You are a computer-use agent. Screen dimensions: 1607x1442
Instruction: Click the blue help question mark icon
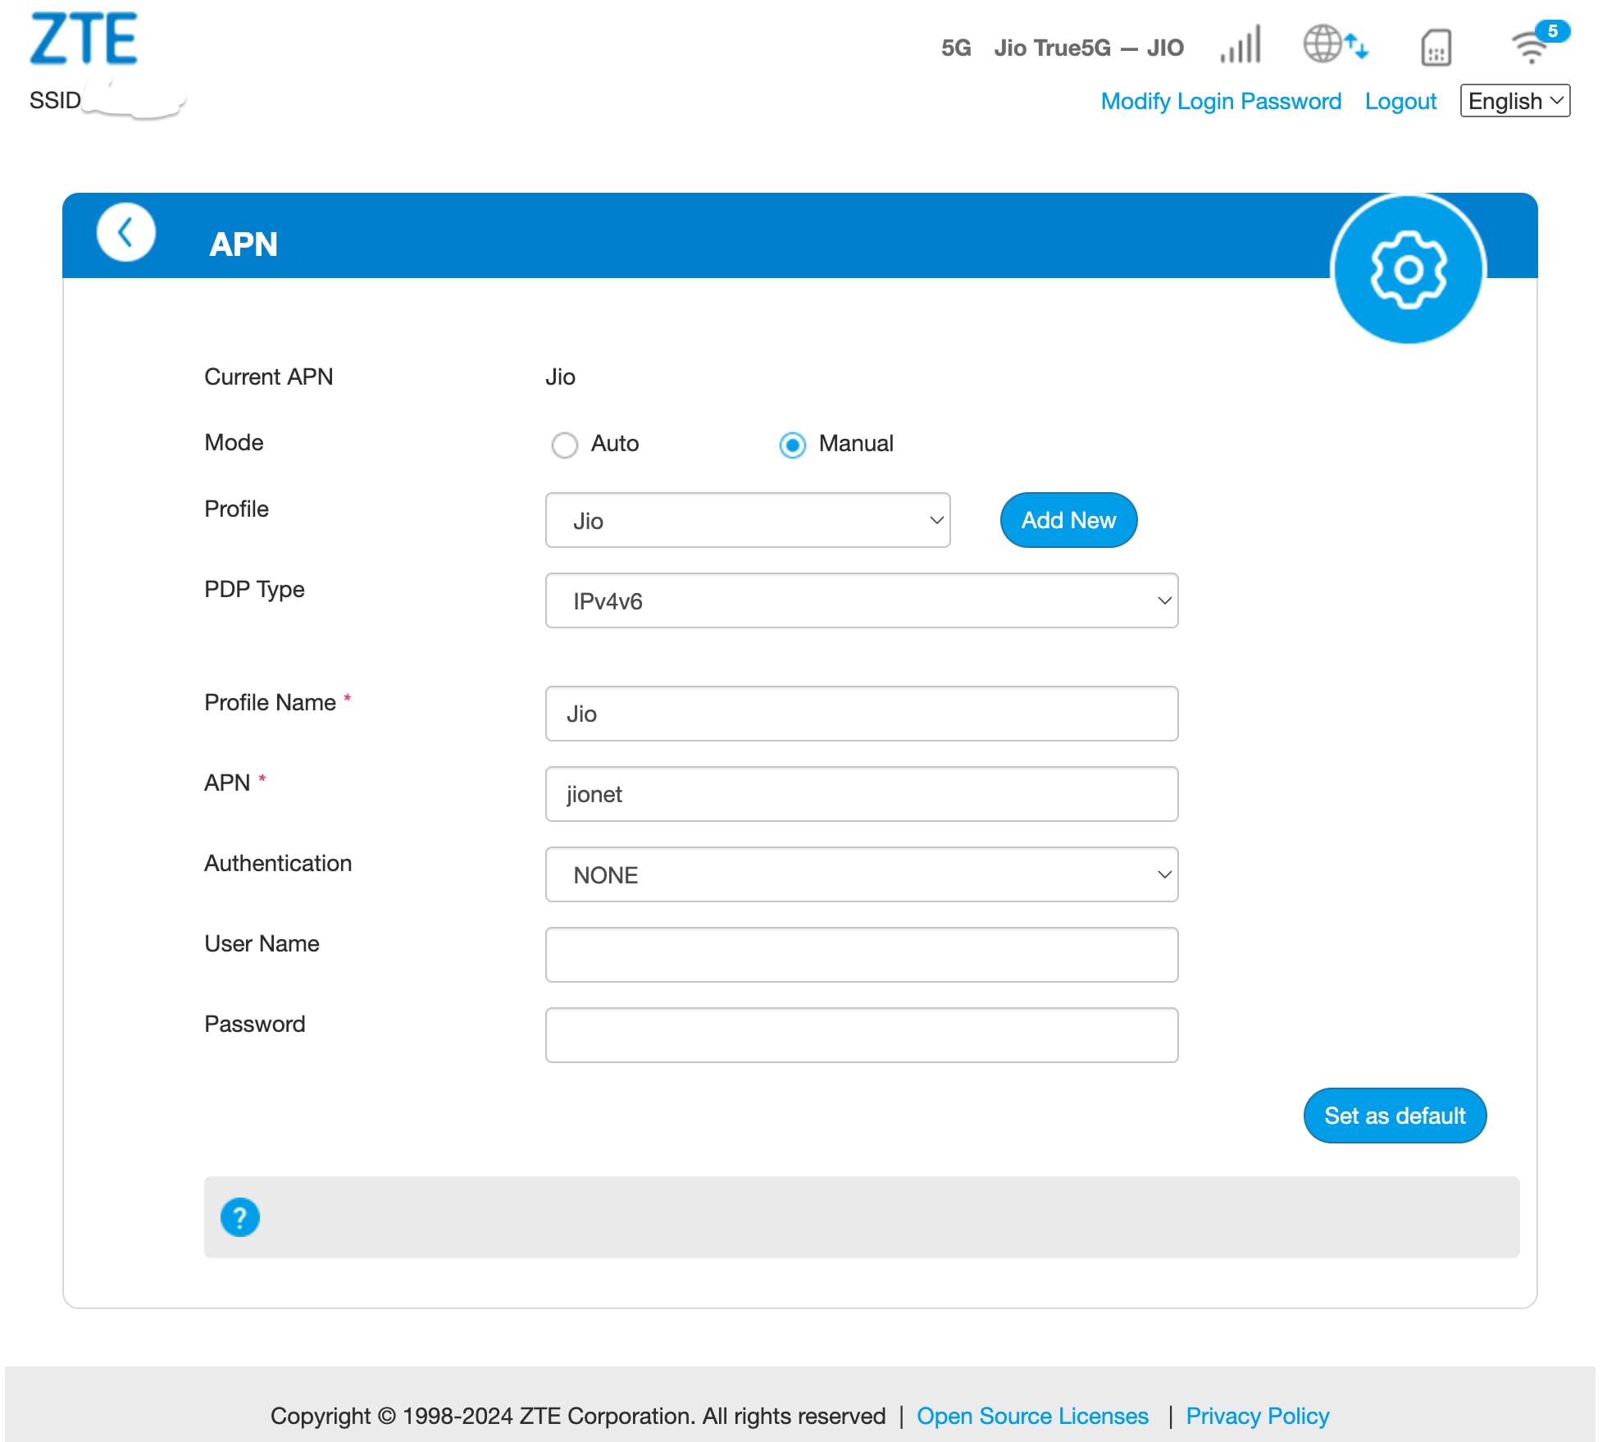[x=240, y=1217]
